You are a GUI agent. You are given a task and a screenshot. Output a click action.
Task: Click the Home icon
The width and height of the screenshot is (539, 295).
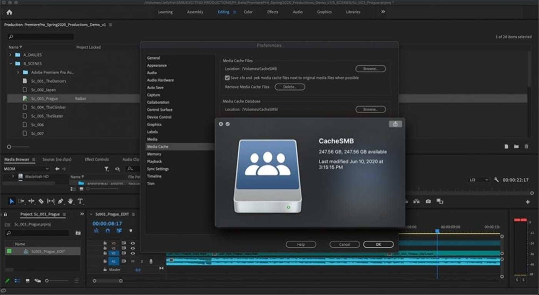pos(9,12)
